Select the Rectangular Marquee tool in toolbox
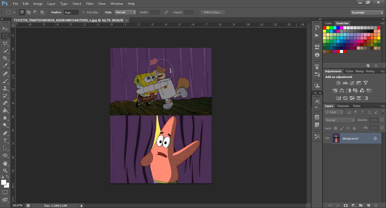 click(5, 36)
